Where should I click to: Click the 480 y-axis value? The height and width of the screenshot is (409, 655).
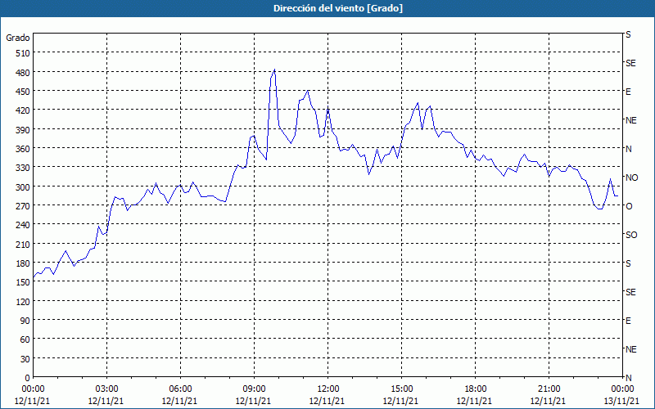point(23,73)
